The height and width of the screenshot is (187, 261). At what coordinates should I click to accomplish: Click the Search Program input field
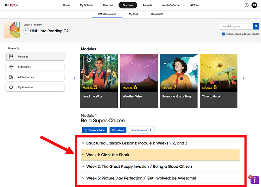[236, 26]
